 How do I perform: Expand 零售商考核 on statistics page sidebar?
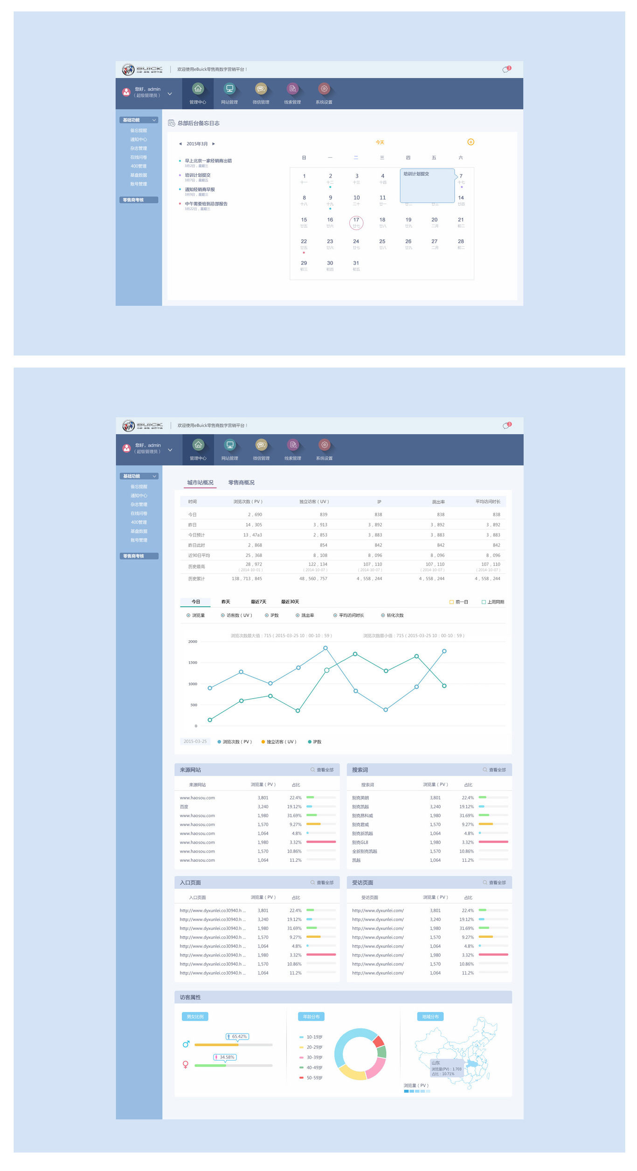(x=139, y=556)
